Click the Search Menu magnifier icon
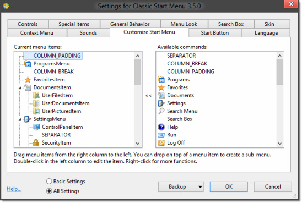The image size is (302, 203). tap(161, 111)
